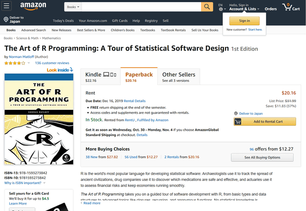Click See All Buying Options button
306x211 pixels.
[262, 157]
